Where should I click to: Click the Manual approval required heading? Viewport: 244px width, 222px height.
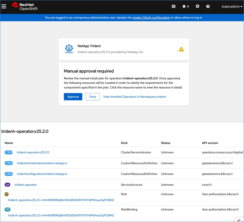tap(89, 71)
